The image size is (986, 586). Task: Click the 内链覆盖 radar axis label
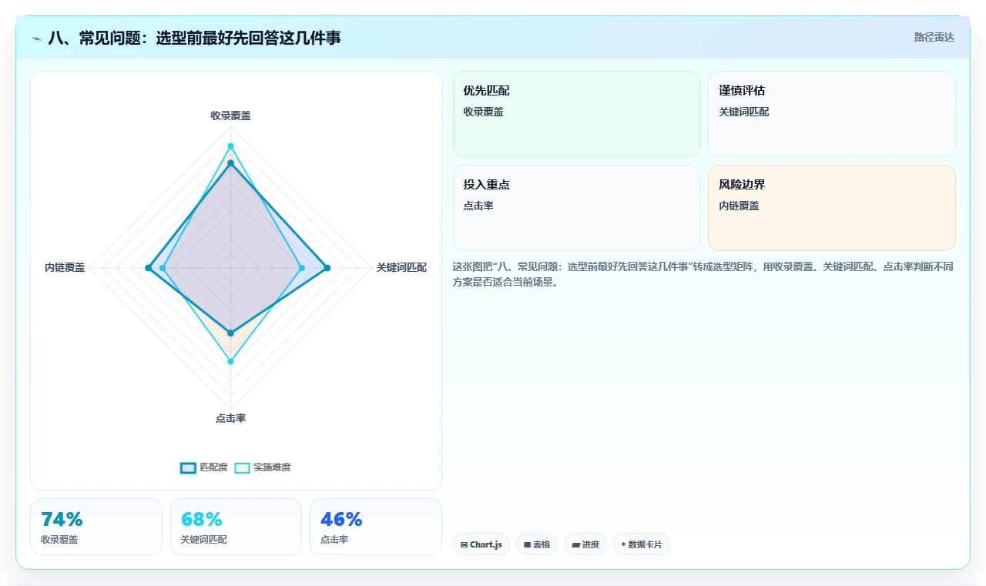pos(65,268)
